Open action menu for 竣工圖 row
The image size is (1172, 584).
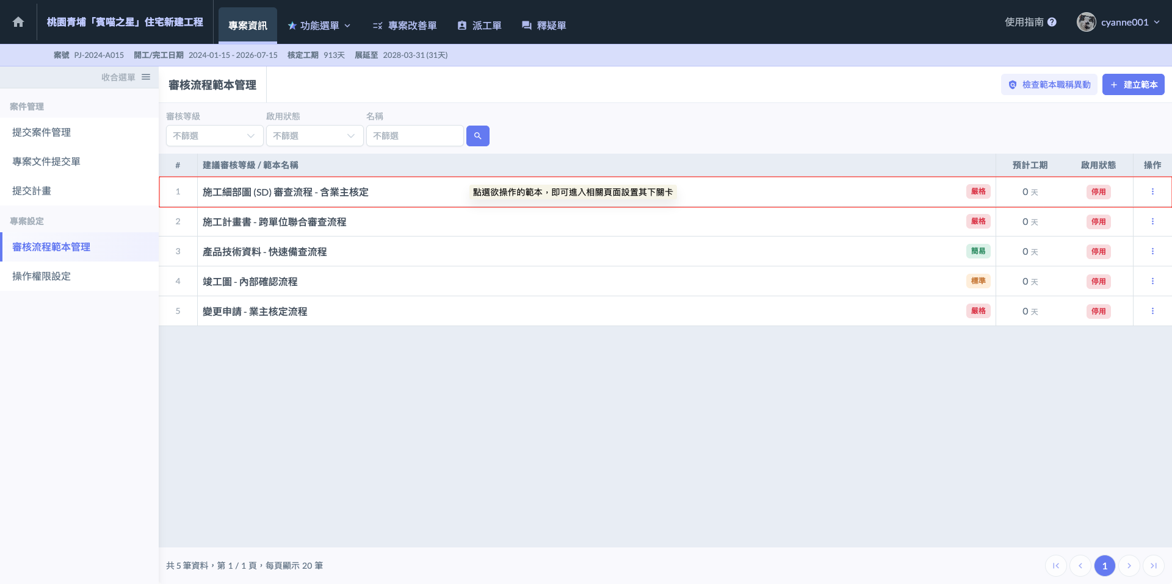click(1152, 281)
